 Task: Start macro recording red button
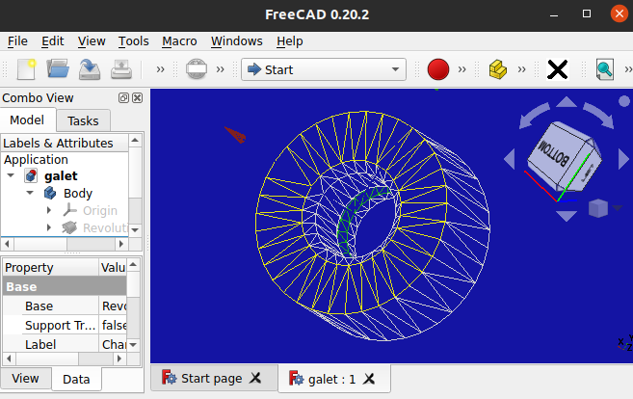438,69
